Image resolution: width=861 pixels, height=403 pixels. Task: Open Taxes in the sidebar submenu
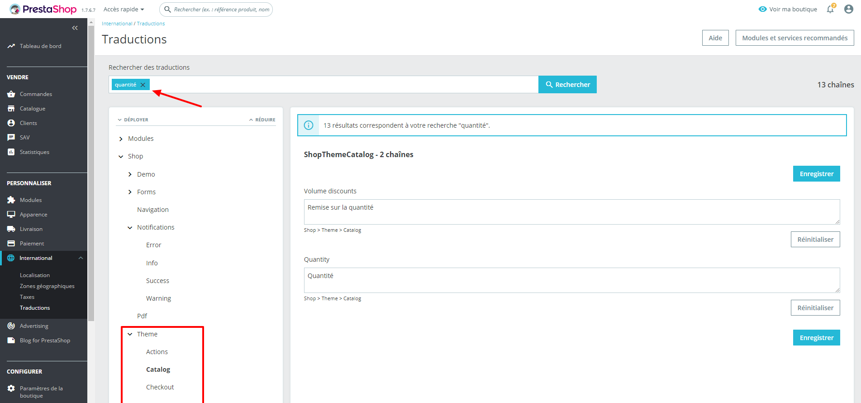click(x=27, y=297)
